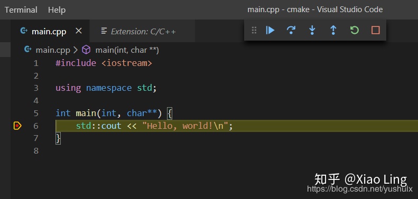Viewport: 418px width, 199px height.
Task: Click on the namespace keyword
Action: click(109, 88)
